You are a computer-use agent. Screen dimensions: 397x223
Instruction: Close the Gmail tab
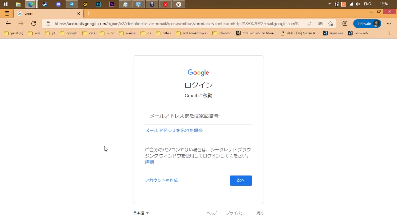tap(78, 13)
